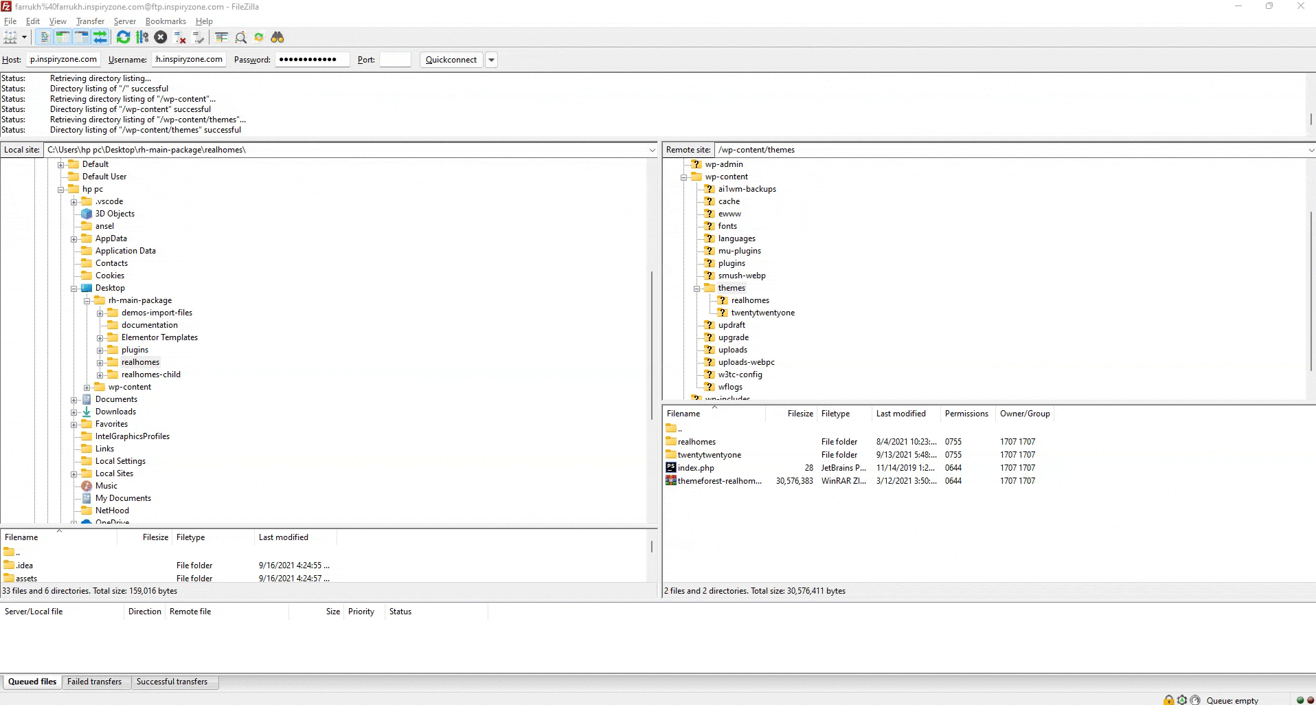The width and height of the screenshot is (1316, 705).
Task: Click the index.php file icon
Action: click(671, 467)
